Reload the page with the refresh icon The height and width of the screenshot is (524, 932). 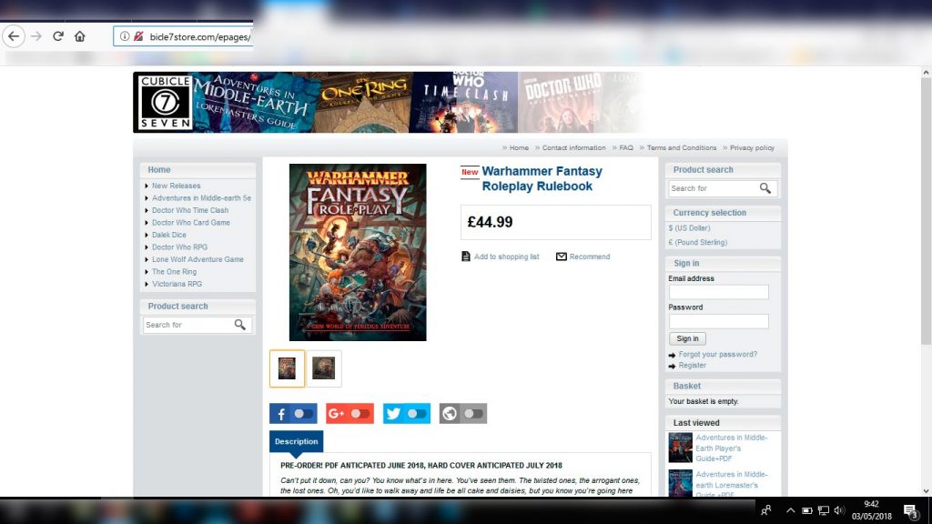(58, 36)
